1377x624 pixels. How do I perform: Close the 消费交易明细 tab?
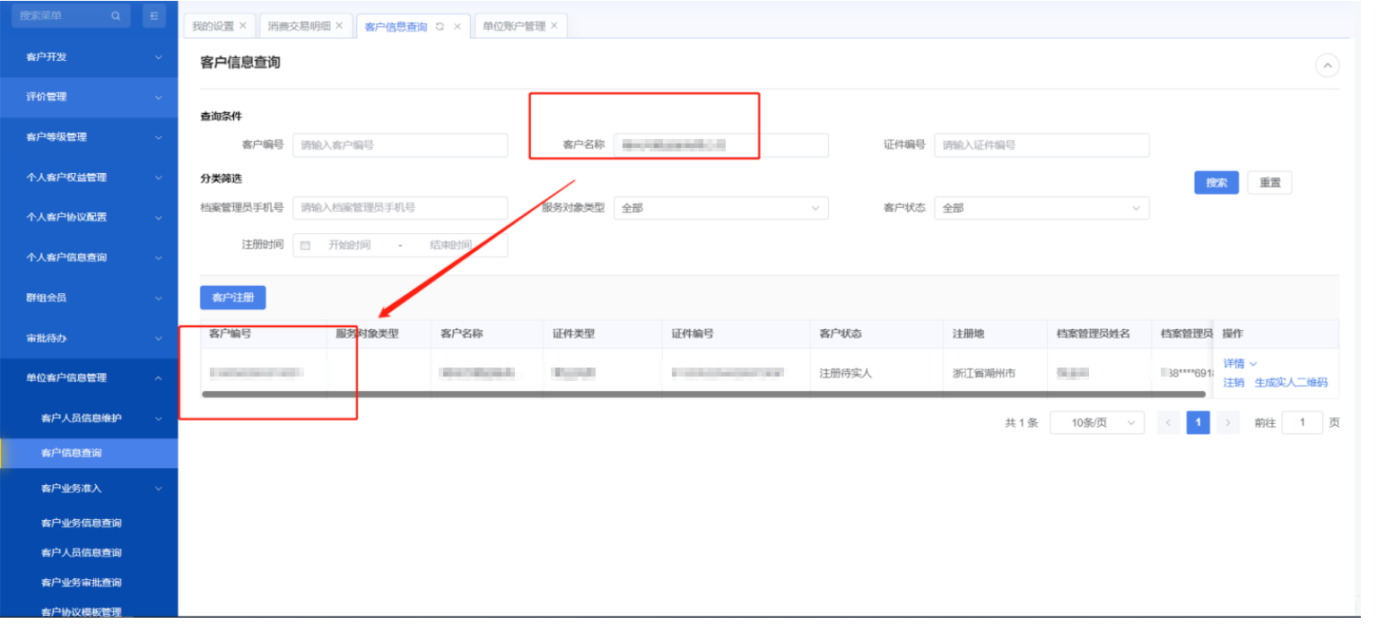pos(339,26)
